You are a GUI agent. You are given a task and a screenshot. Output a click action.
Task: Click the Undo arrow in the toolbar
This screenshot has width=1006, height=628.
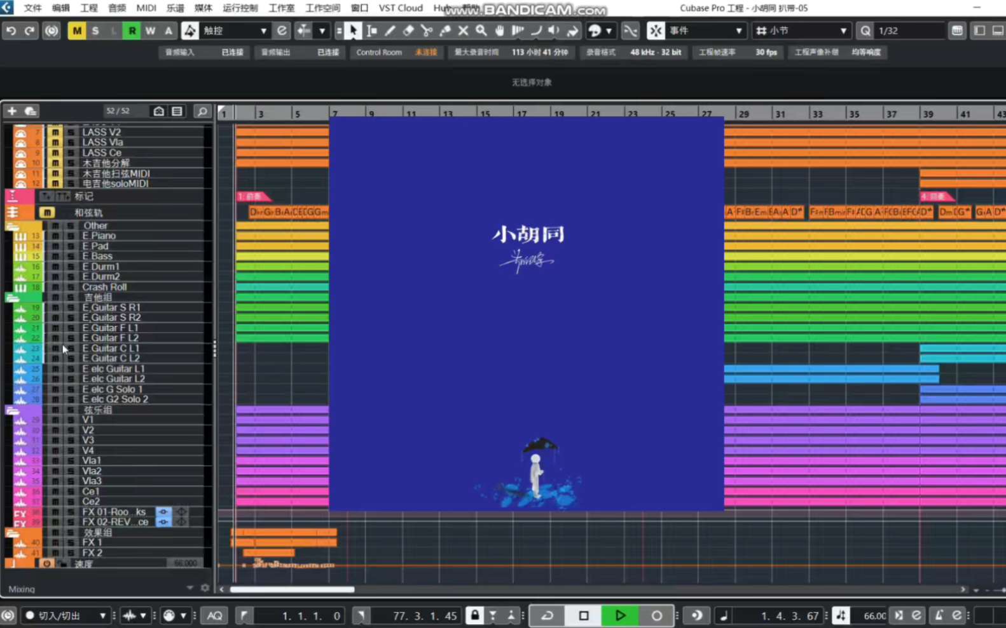11,30
